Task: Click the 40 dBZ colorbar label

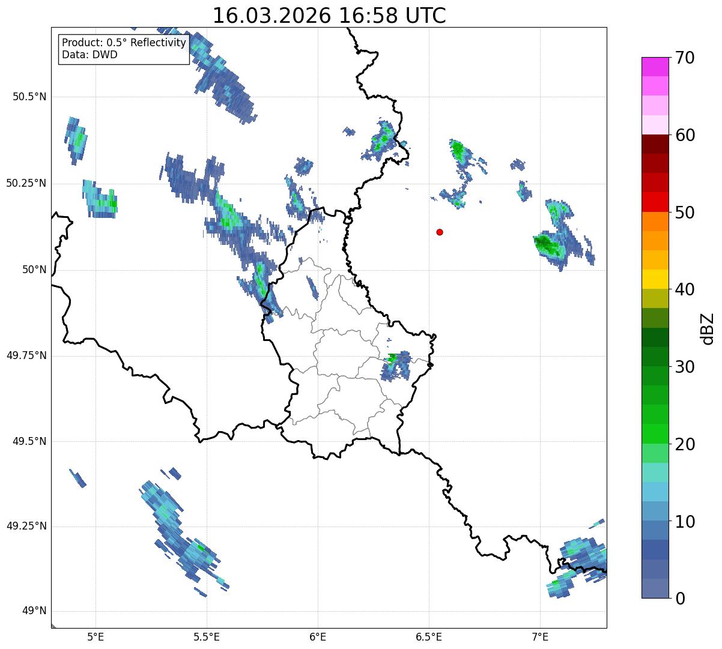Action: point(685,289)
